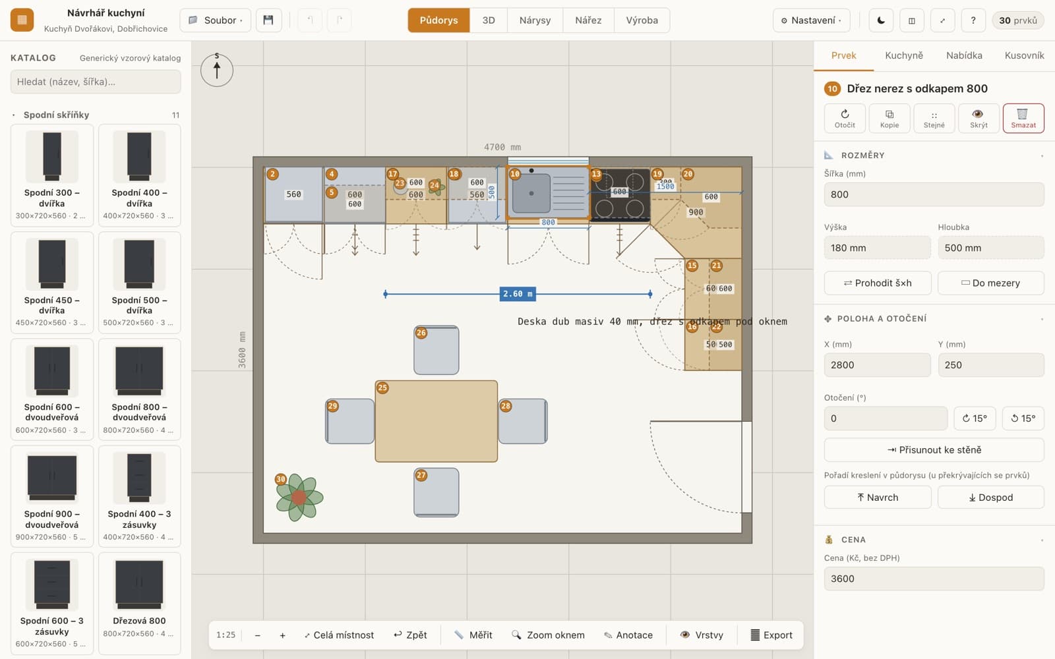Click the Do mezery button
The image size is (1055, 659).
[x=990, y=283]
